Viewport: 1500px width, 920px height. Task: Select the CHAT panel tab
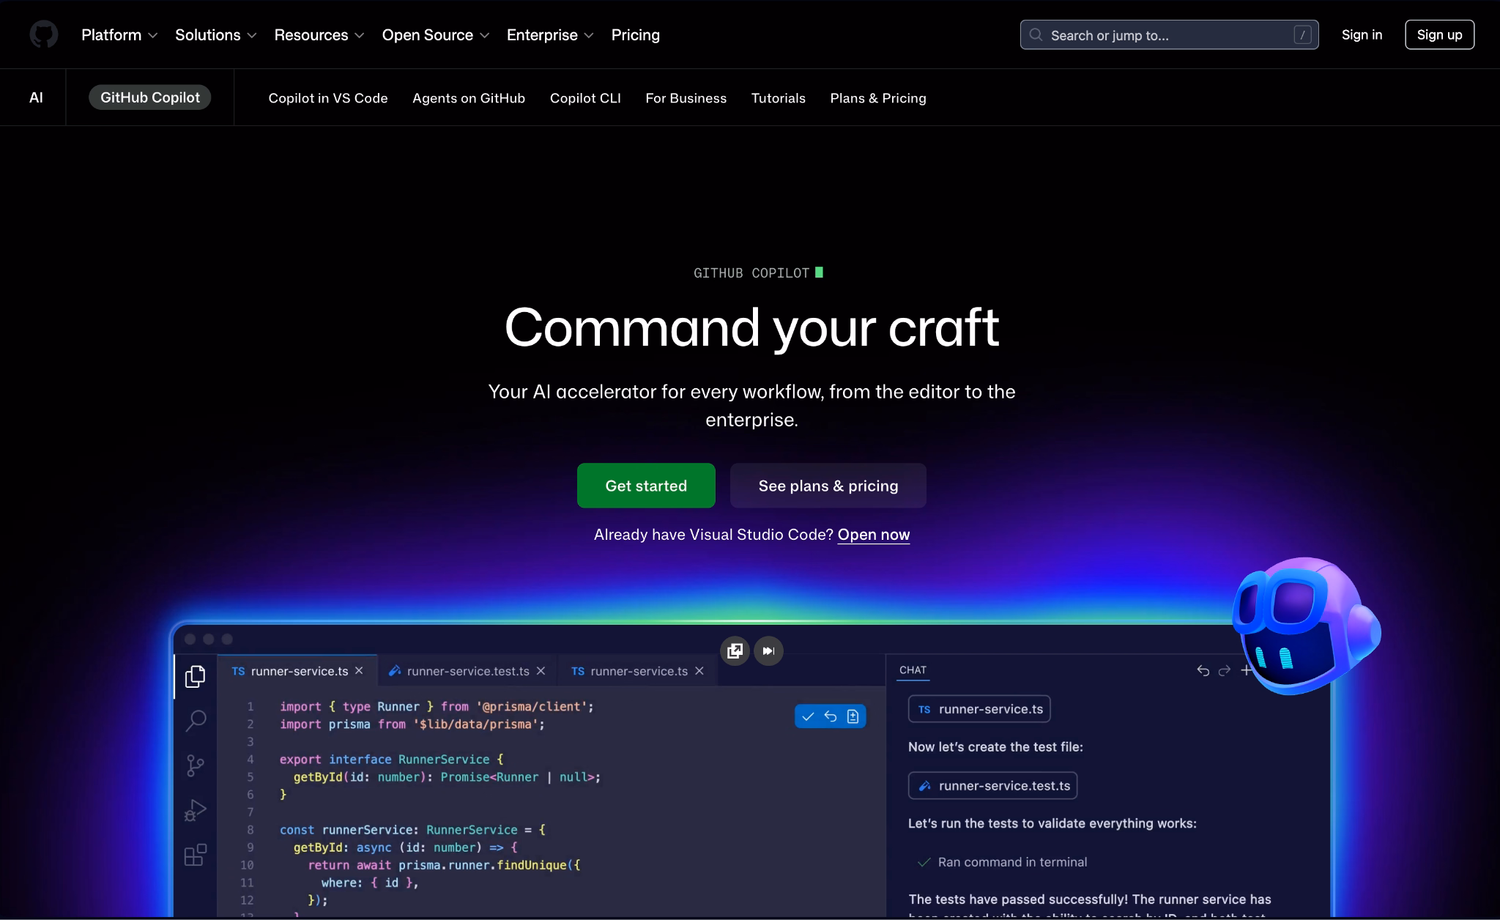click(x=913, y=669)
